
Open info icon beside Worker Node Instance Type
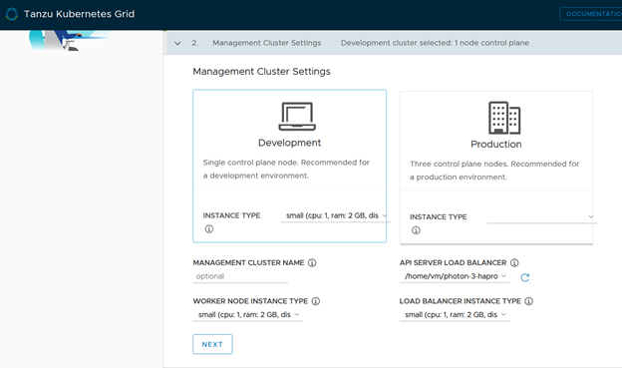point(316,301)
